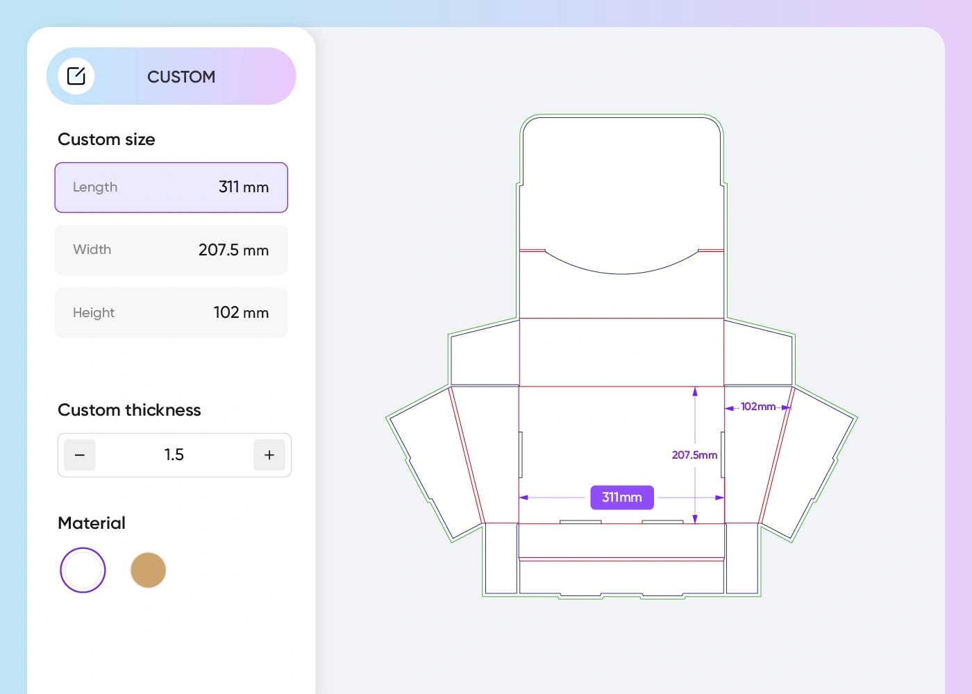Click the minus icon to reduce thickness

pos(79,455)
